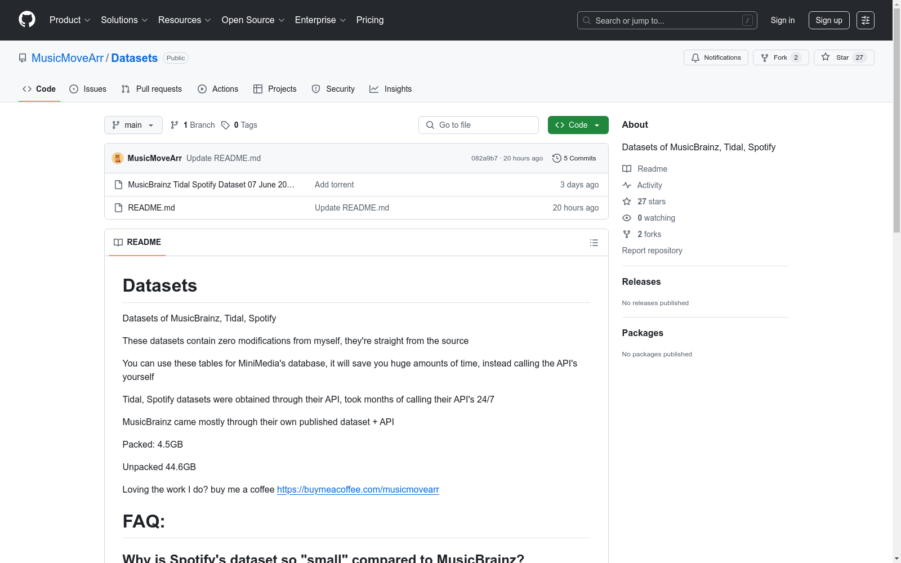Click the fork icon in Fork button

(x=765, y=57)
